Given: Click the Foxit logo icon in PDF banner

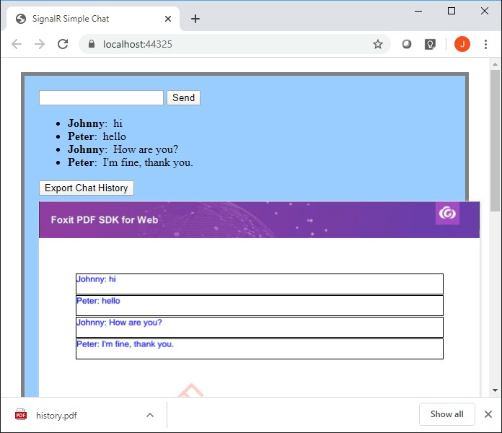Looking at the screenshot, I should (x=447, y=213).
